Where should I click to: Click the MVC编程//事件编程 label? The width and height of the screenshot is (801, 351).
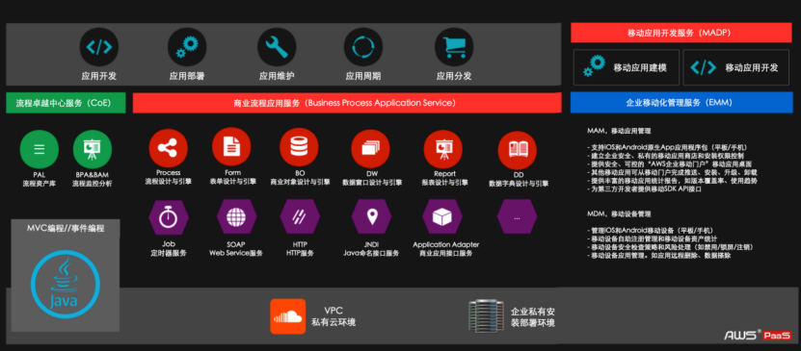66,228
